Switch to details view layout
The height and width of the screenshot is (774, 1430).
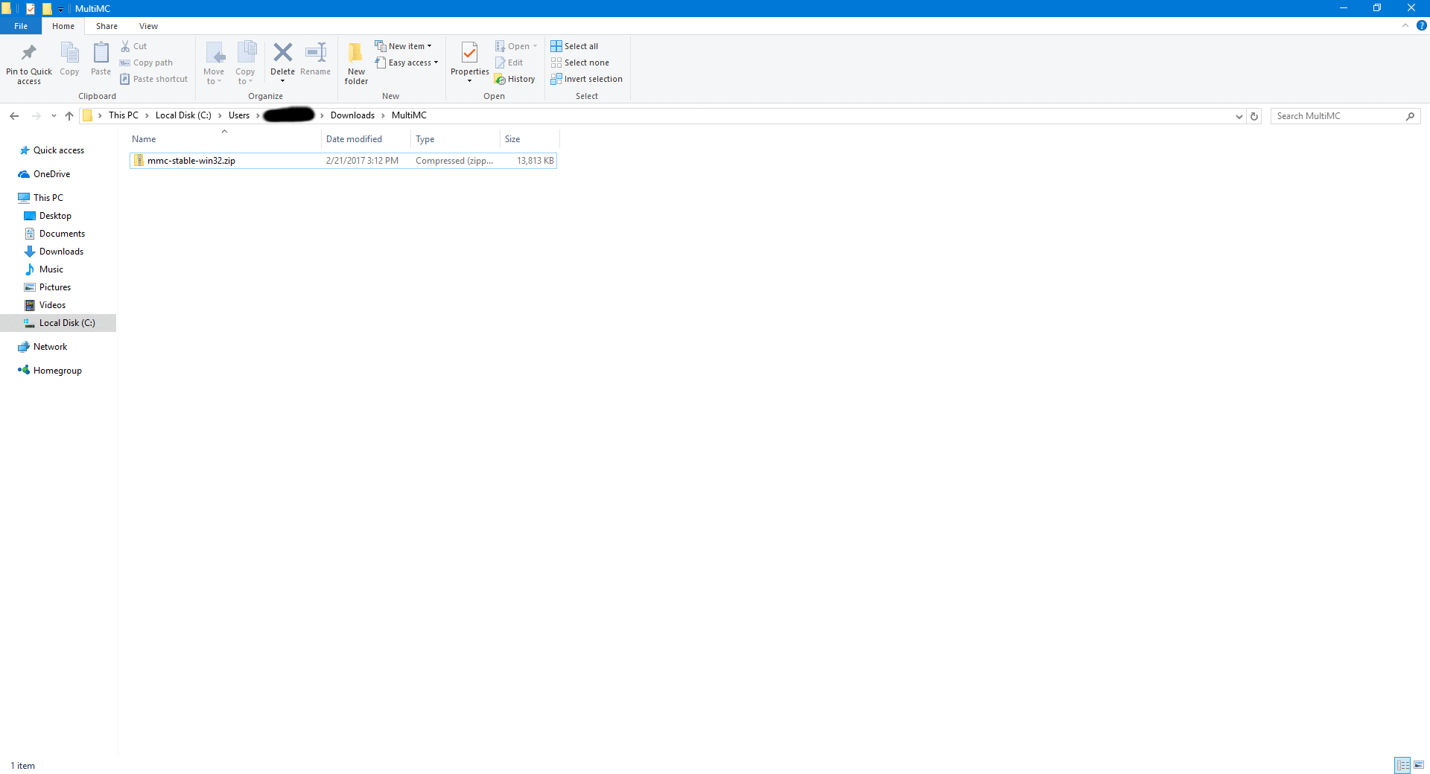coord(1402,765)
